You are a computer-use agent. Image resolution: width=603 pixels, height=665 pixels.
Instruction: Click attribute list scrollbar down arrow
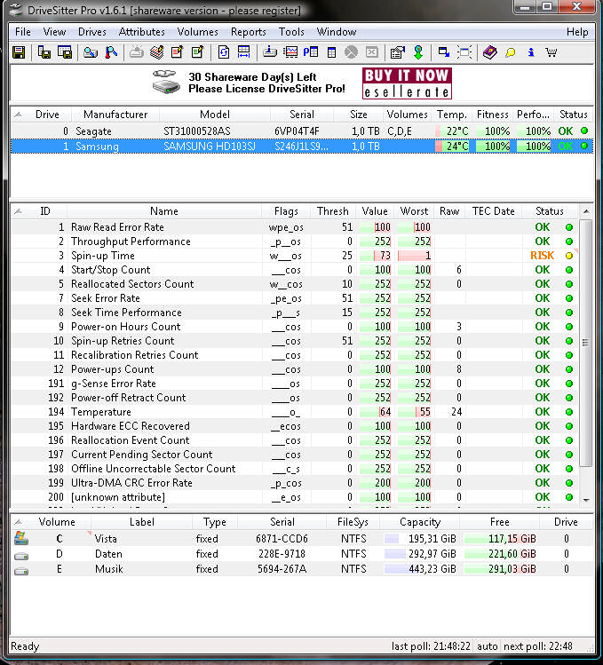(586, 500)
